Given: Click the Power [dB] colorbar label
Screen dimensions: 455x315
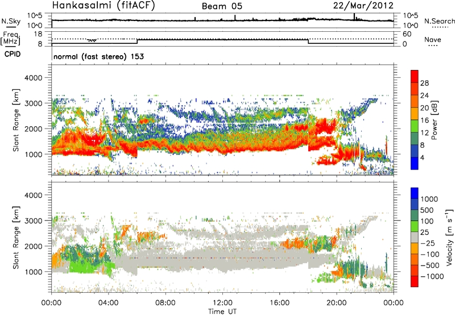Looking at the screenshot, I should click(434, 120).
